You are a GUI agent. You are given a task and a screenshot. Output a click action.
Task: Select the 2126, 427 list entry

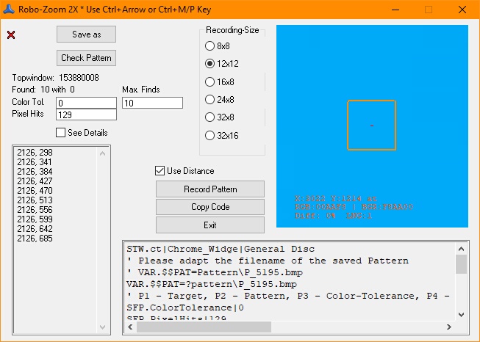(35, 181)
